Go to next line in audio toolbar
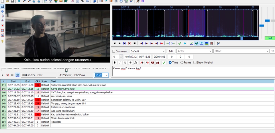Viewport: 275px width, 133px height. 119,43
